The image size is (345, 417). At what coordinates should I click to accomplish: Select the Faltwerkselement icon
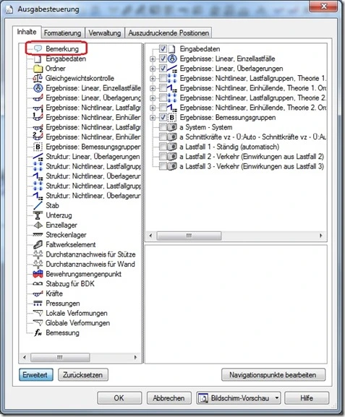(x=38, y=244)
